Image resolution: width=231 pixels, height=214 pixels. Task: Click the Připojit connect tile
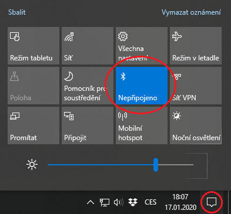88,125
